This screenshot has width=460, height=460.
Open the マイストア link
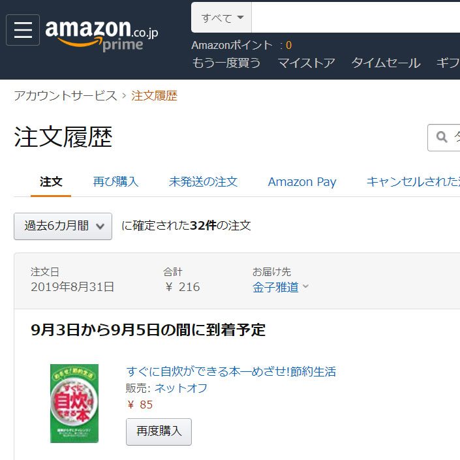pyautogui.click(x=306, y=63)
